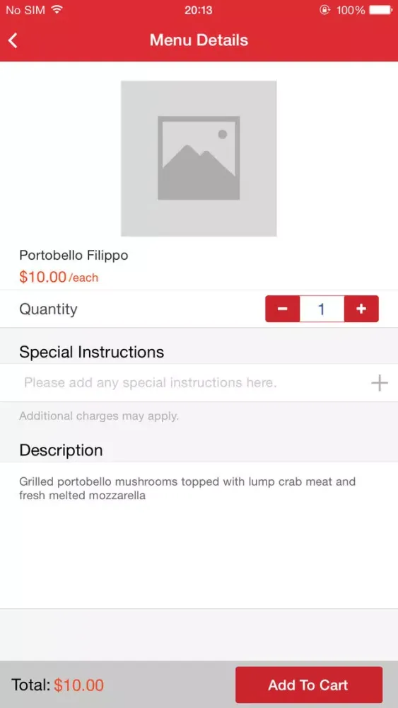The height and width of the screenshot is (708, 398).
Task: Tap the Menu Details header title
Action: click(x=199, y=40)
